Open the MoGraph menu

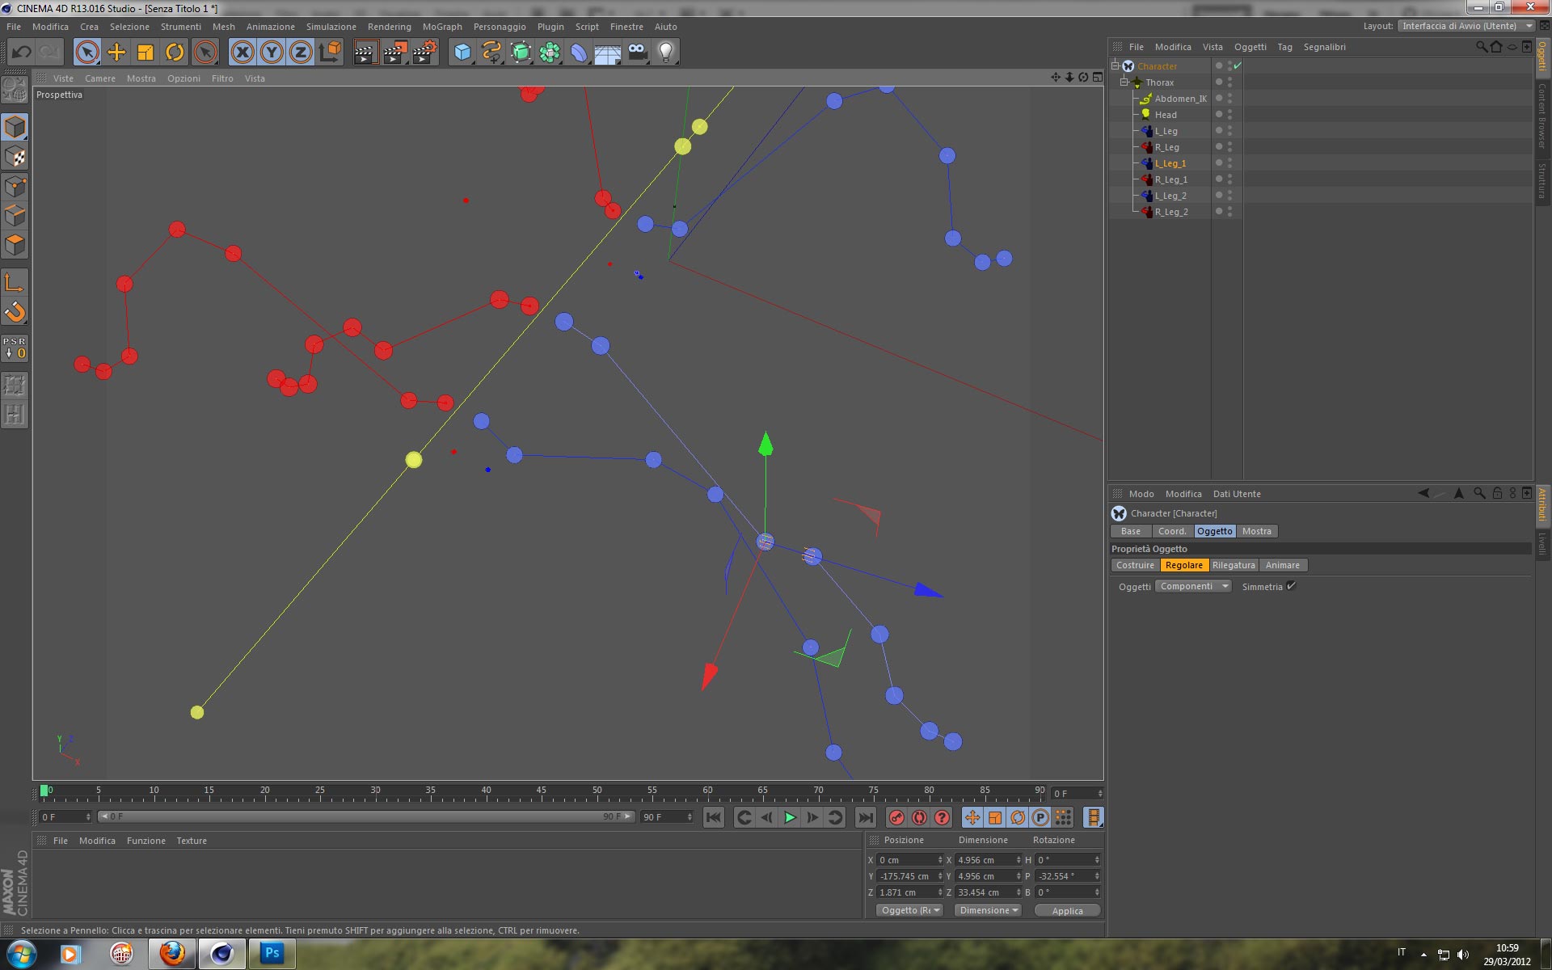(x=441, y=27)
